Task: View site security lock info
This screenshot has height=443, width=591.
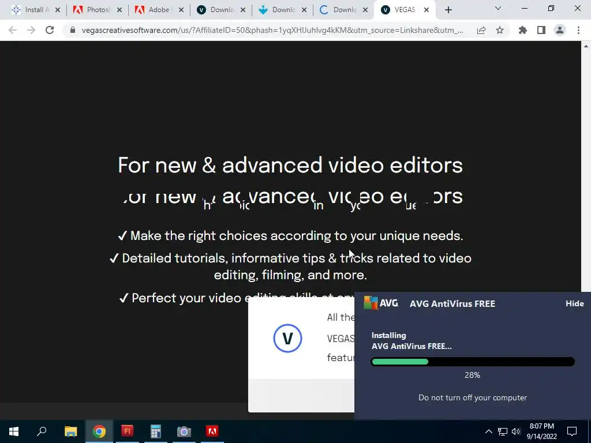Action: tap(73, 30)
